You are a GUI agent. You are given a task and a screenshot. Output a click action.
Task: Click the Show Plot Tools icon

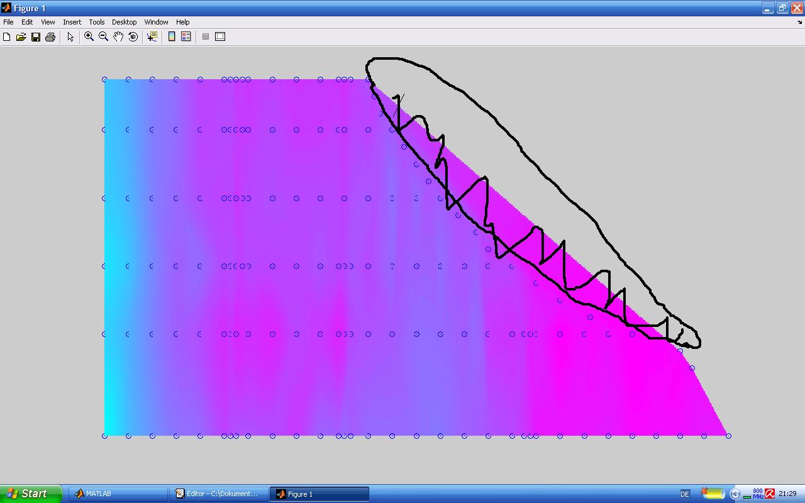(x=220, y=37)
